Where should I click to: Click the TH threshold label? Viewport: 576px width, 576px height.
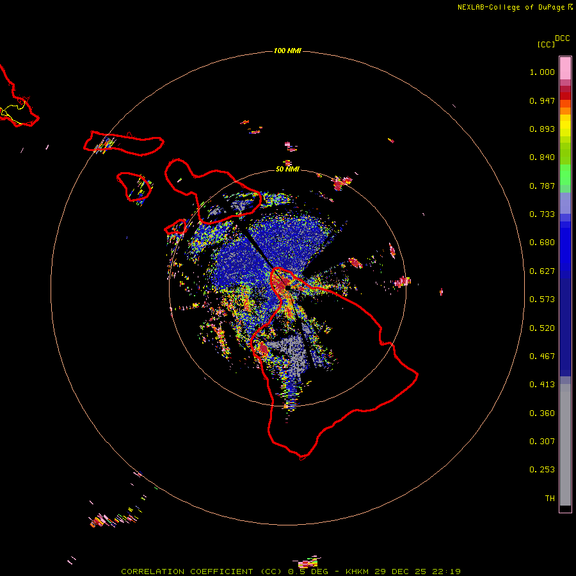(550, 499)
